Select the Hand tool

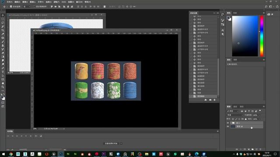pos(3,83)
